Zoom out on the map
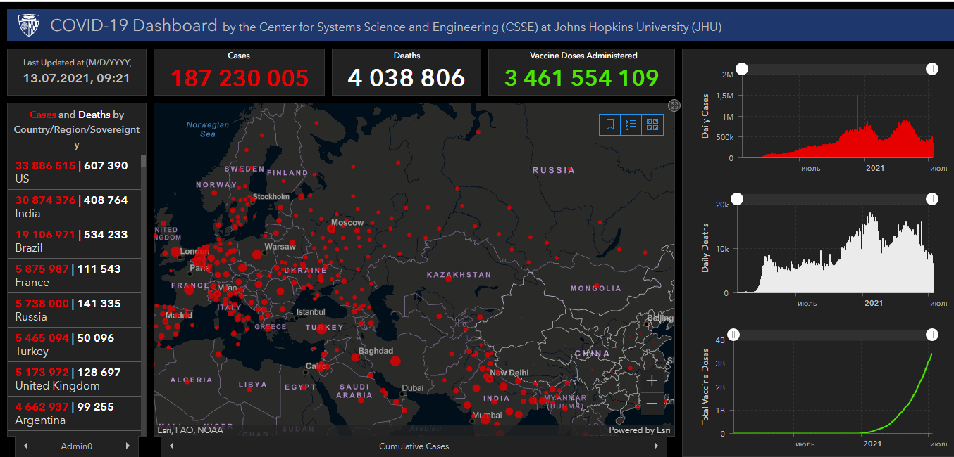This screenshot has width=954, height=457. (652, 403)
